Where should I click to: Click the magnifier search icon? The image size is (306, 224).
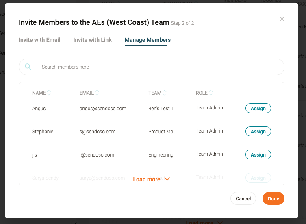[x=28, y=67]
